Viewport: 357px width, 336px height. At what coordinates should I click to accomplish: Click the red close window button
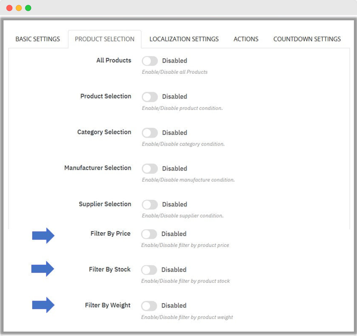coord(9,8)
